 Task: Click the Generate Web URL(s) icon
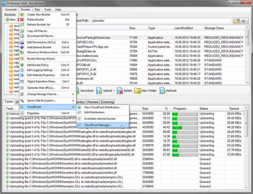[x=22, y=88]
